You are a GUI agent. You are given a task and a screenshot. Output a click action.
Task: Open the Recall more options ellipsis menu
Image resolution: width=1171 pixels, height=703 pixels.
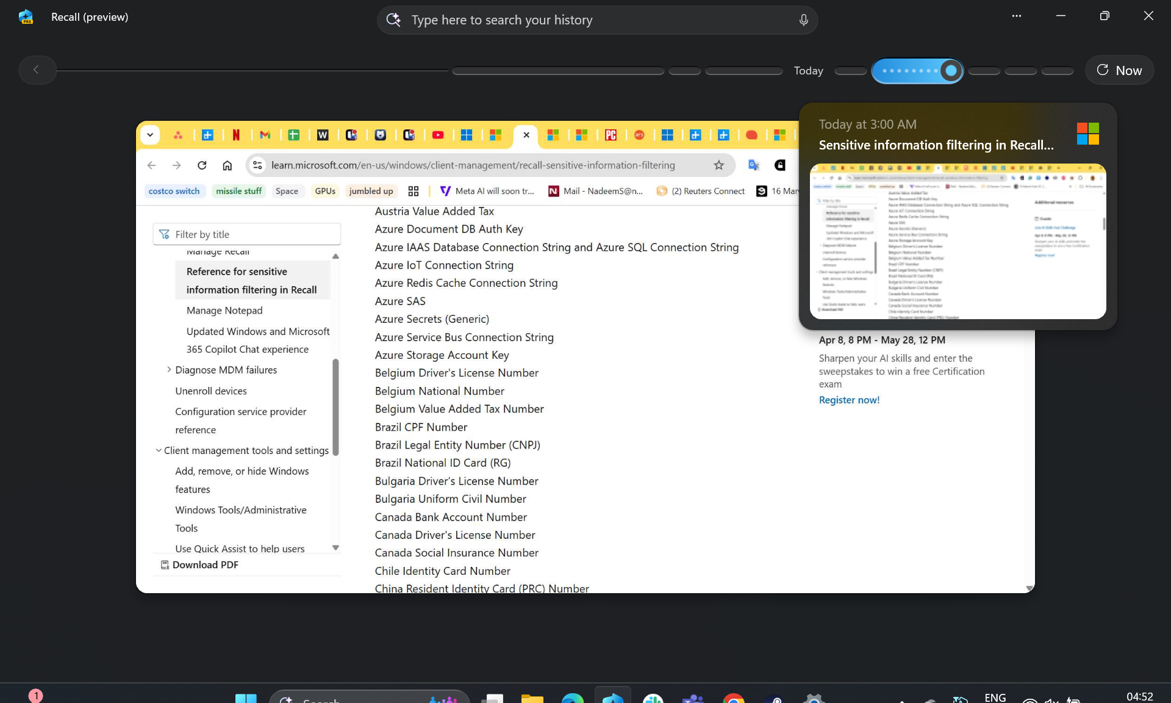(x=1016, y=16)
